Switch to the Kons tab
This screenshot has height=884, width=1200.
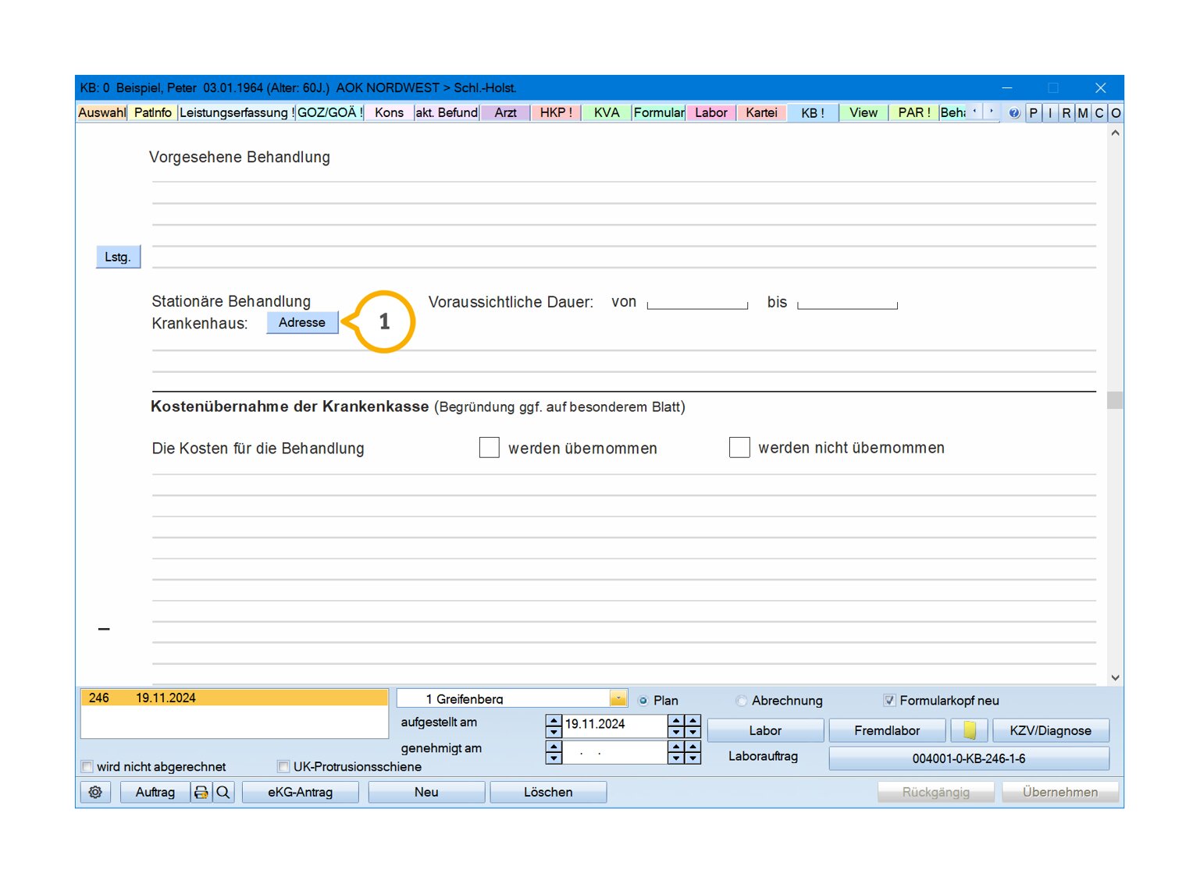pos(389,112)
